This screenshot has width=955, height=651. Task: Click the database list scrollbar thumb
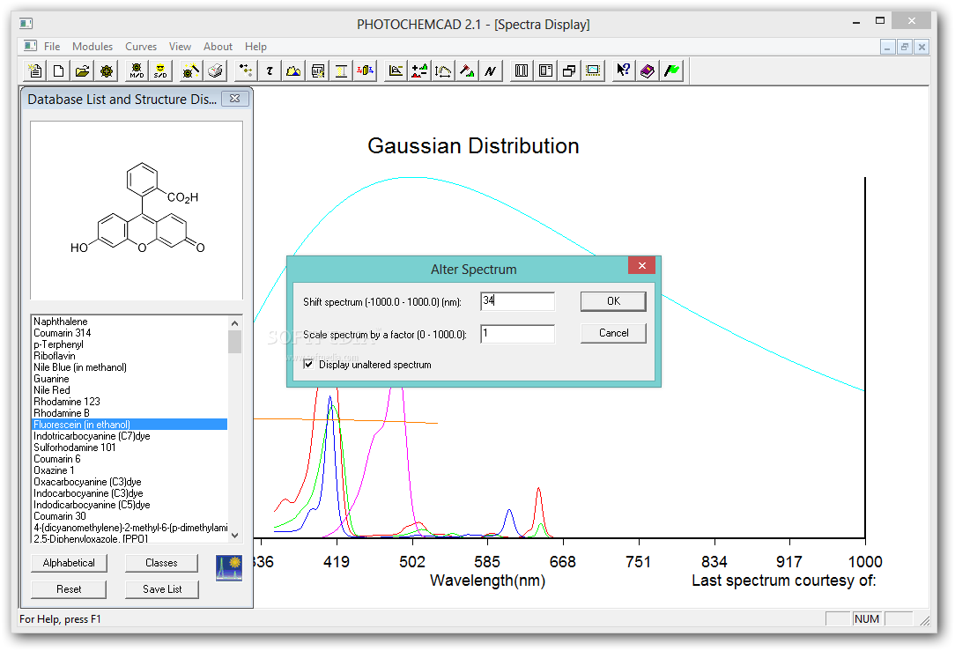point(234,342)
